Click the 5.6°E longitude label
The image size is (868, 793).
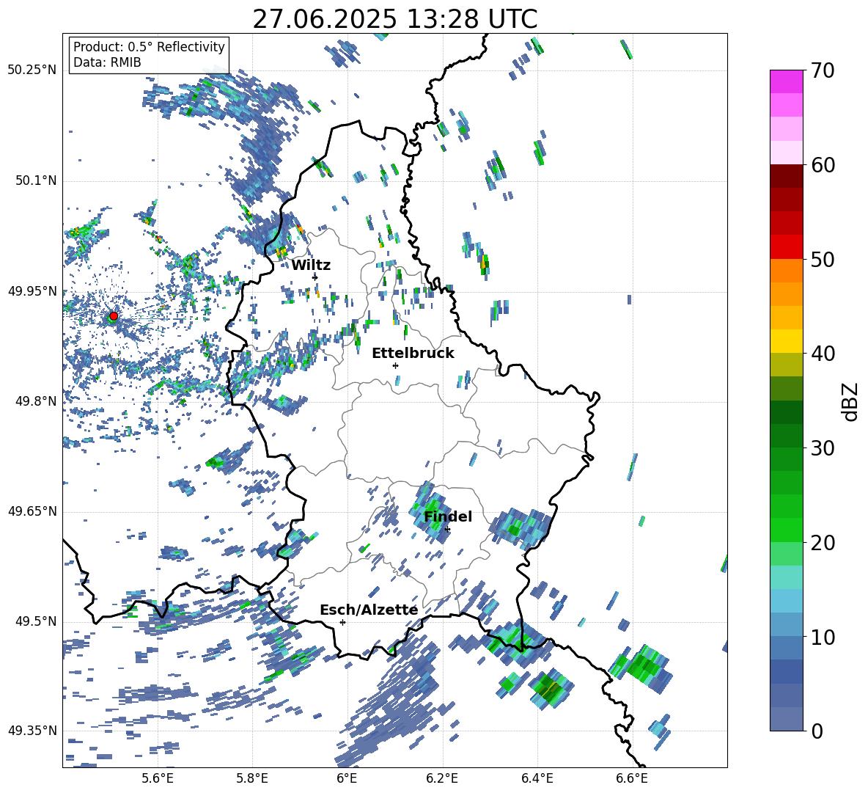click(158, 778)
